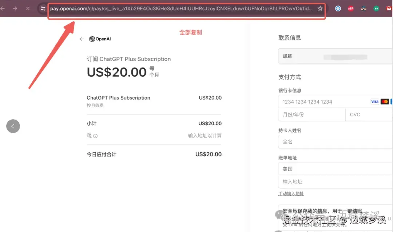Click the OpenAI logo on the checkout page
Viewport: 393px width, 232px height.
(x=99, y=39)
